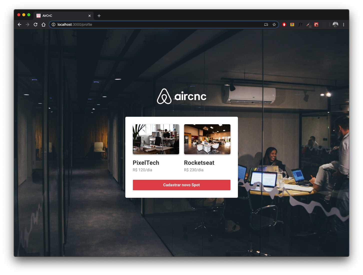363x275 pixels.
Task: Click the AirCnC tab favicon
Action: [39, 16]
